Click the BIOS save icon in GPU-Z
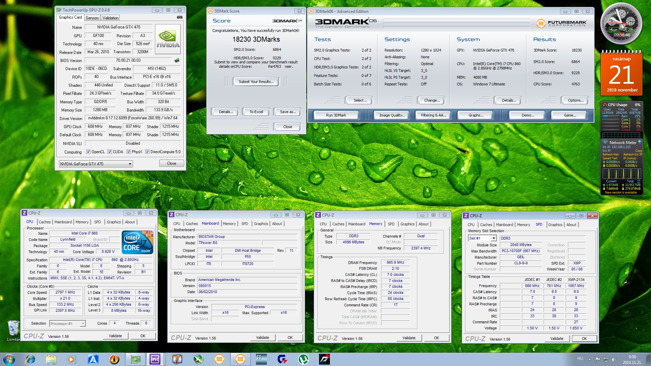651x366 pixels. (177, 60)
